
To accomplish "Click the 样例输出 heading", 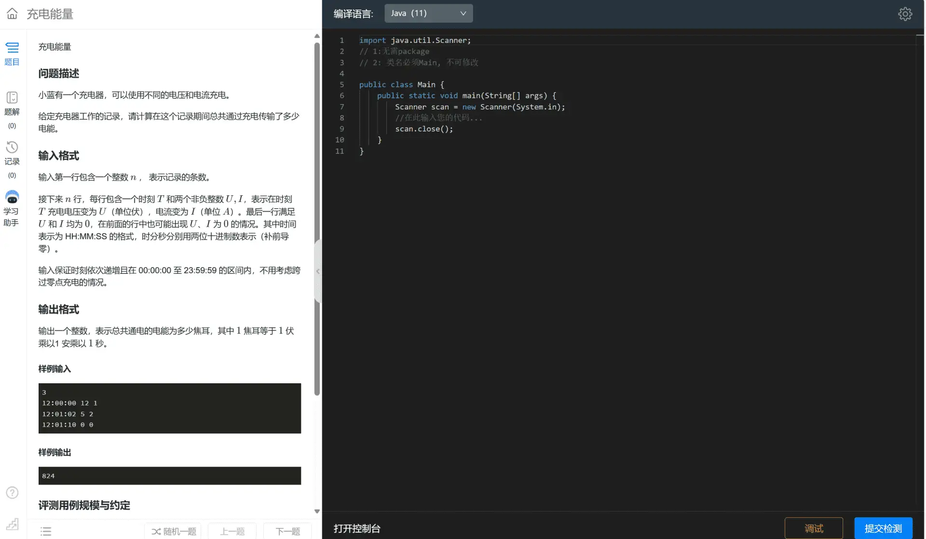I will tap(54, 452).
